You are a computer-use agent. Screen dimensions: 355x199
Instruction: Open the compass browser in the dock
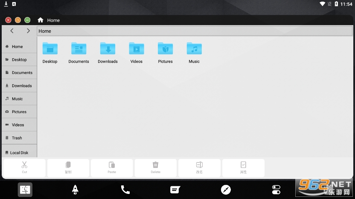point(226,190)
